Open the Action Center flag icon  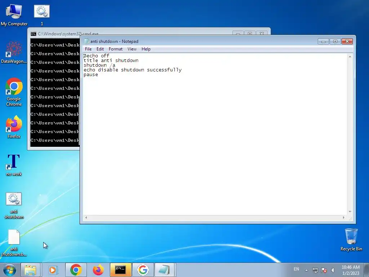pyautogui.click(x=324, y=270)
